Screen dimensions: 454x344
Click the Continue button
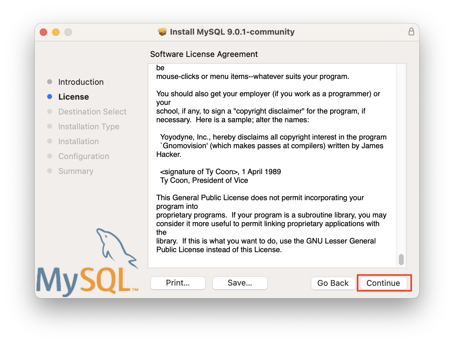(383, 283)
